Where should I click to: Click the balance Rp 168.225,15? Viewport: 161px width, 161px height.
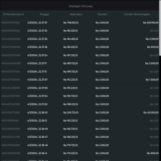[70, 137]
